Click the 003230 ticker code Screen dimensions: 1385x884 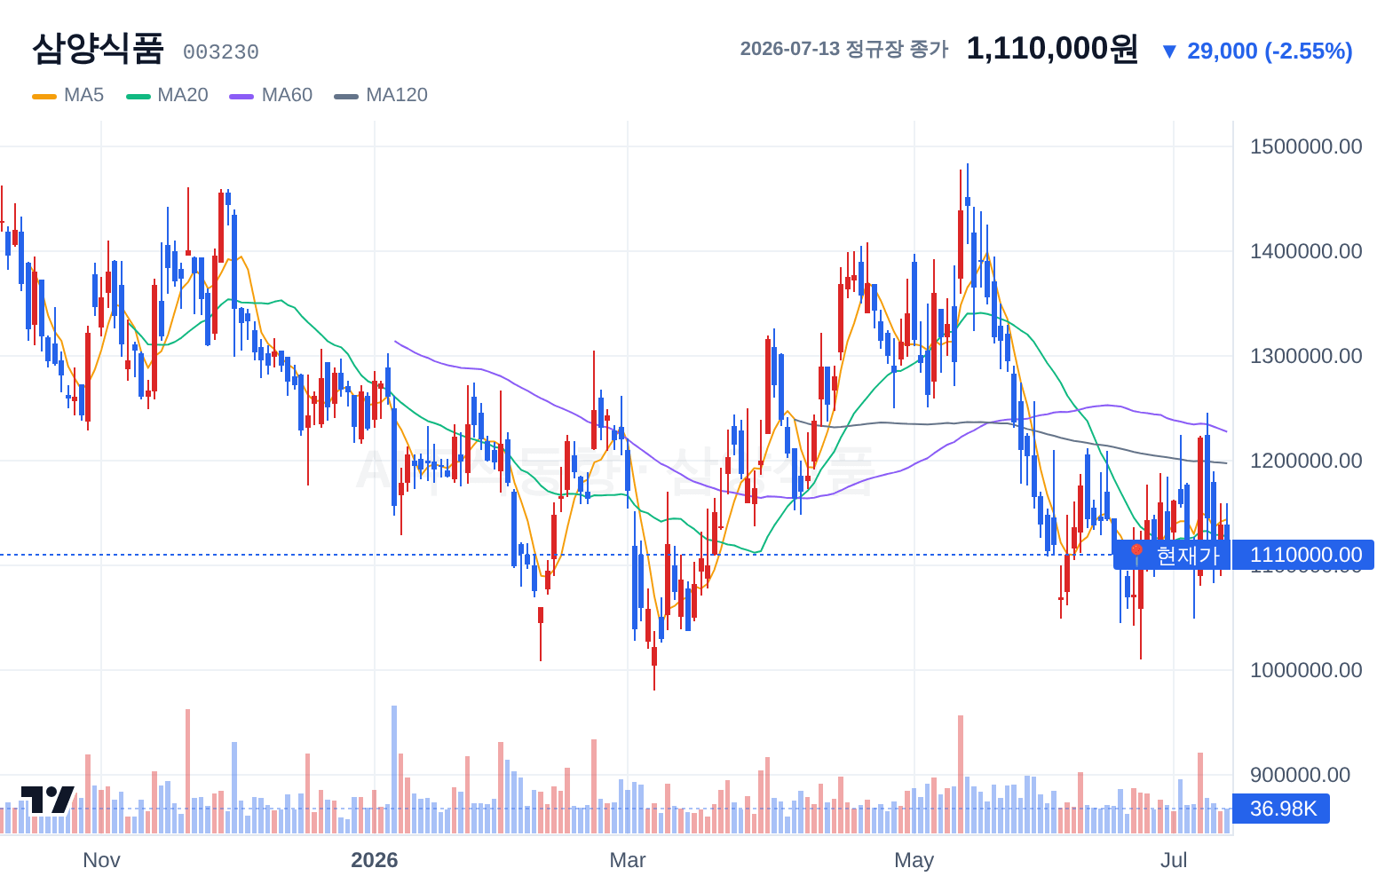(221, 52)
